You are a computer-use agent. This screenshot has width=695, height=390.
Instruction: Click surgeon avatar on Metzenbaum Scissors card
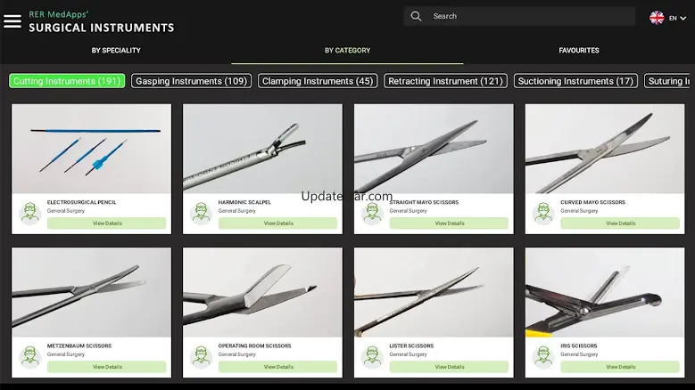pos(30,357)
